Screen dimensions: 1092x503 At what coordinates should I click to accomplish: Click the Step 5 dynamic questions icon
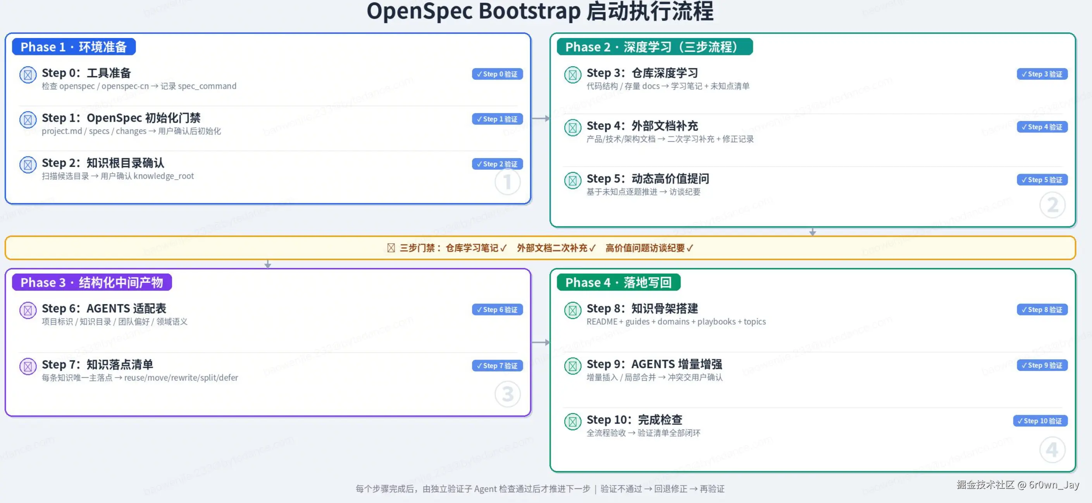pyautogui.click(x=572, y=181)
